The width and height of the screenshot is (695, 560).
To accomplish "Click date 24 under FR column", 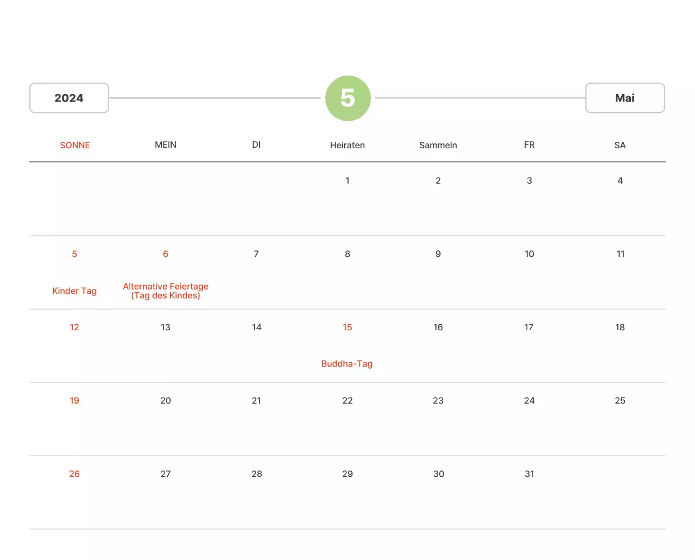I will click(529, 400).
